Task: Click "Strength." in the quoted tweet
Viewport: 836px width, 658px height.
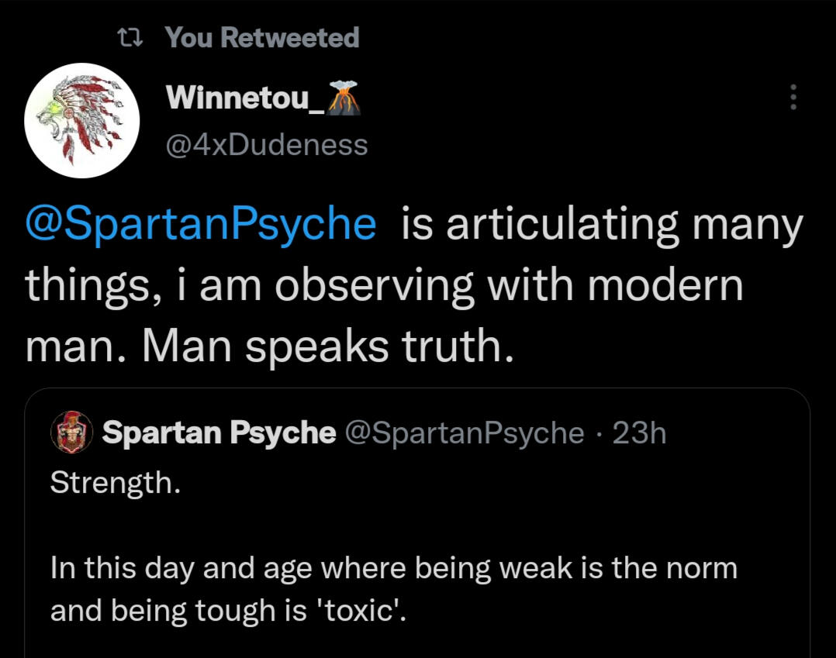Action: [116, 483]
